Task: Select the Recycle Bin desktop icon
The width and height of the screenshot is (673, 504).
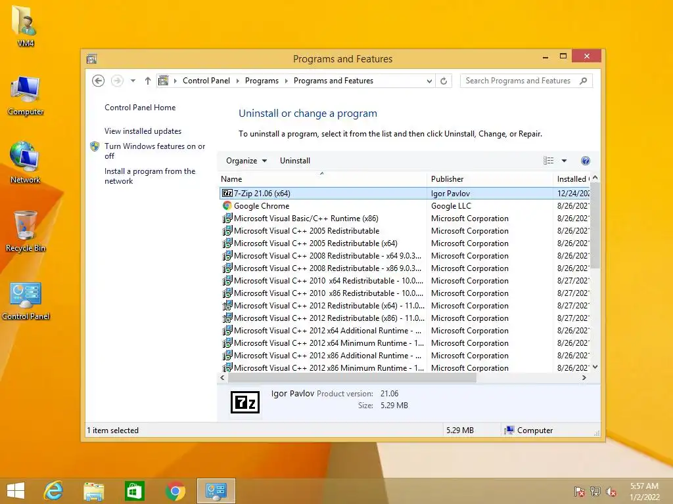Action: (x=26, y=231)
